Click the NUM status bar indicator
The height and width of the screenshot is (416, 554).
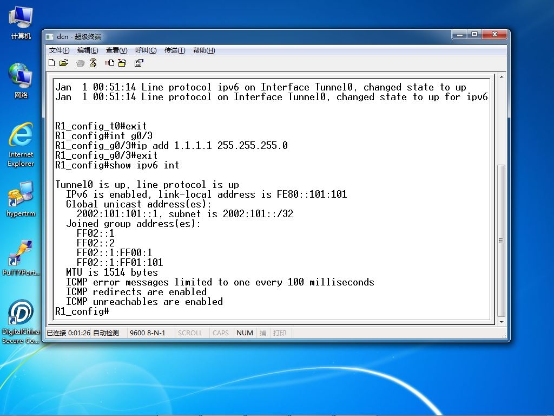pyautogui.click(x=245, y=333)
